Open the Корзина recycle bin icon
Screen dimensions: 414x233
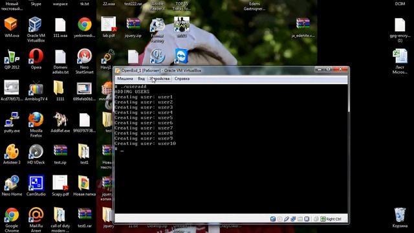pos(400,217)
